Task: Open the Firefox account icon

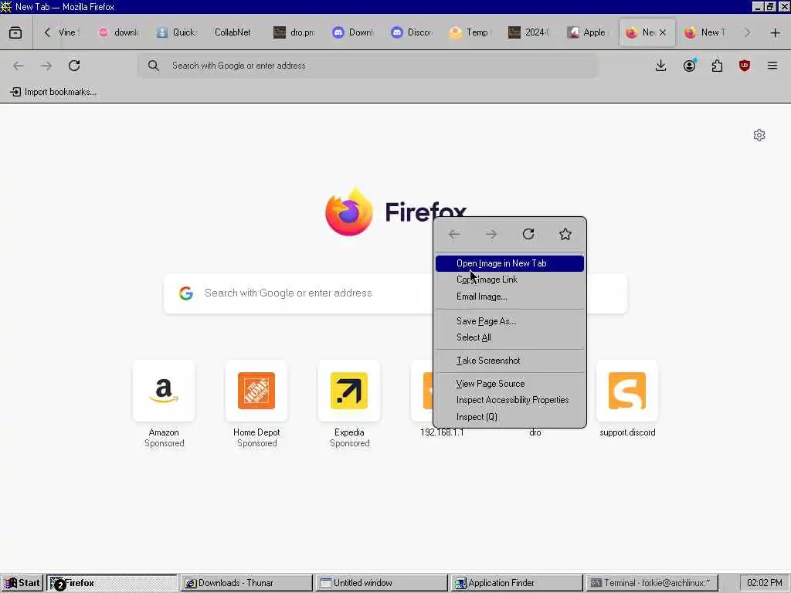Action: 689,66
